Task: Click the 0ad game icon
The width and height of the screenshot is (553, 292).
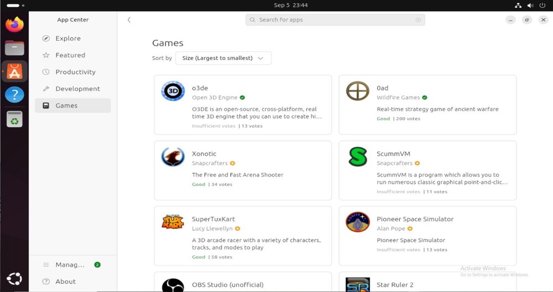Action: click(357, 91)
